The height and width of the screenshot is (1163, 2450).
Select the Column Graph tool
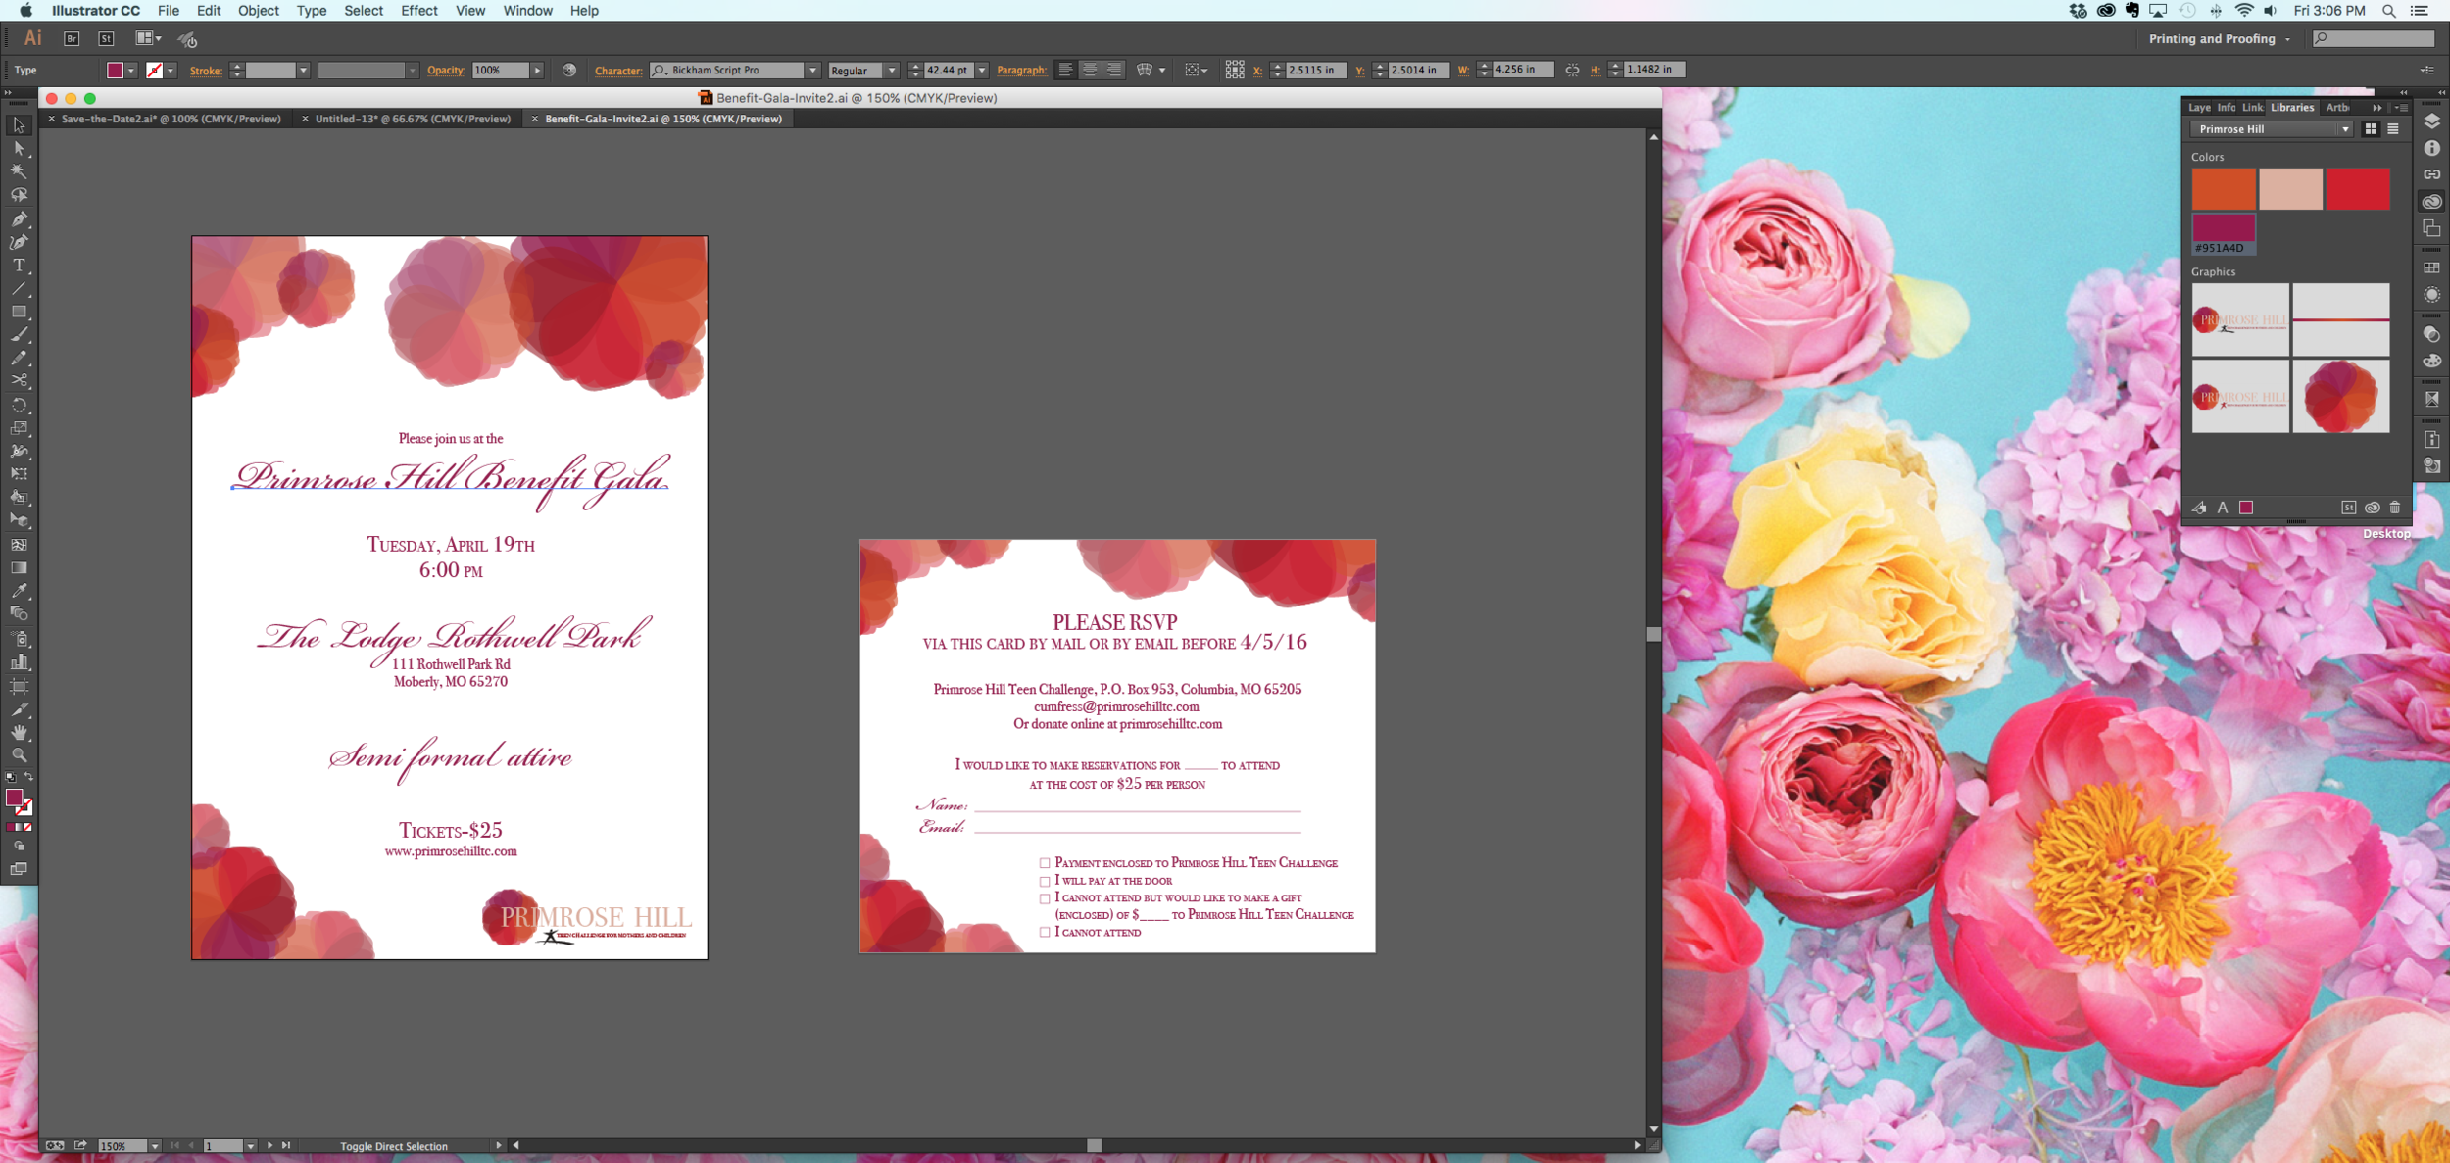pos(19,662)
